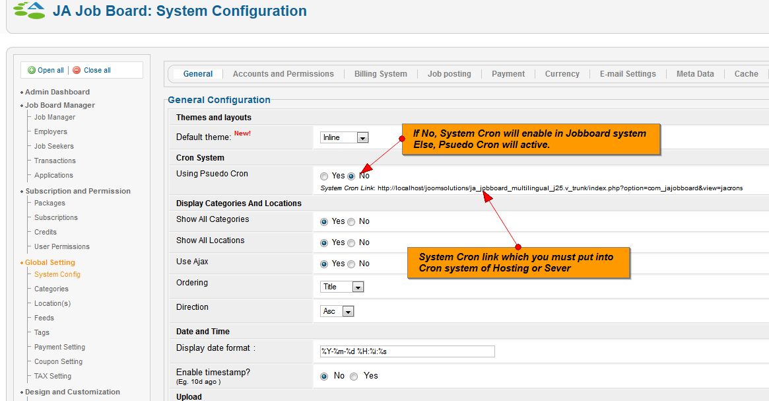Click the green Open all icon
This screenshot has height=401, width=769.
(31, 69)
